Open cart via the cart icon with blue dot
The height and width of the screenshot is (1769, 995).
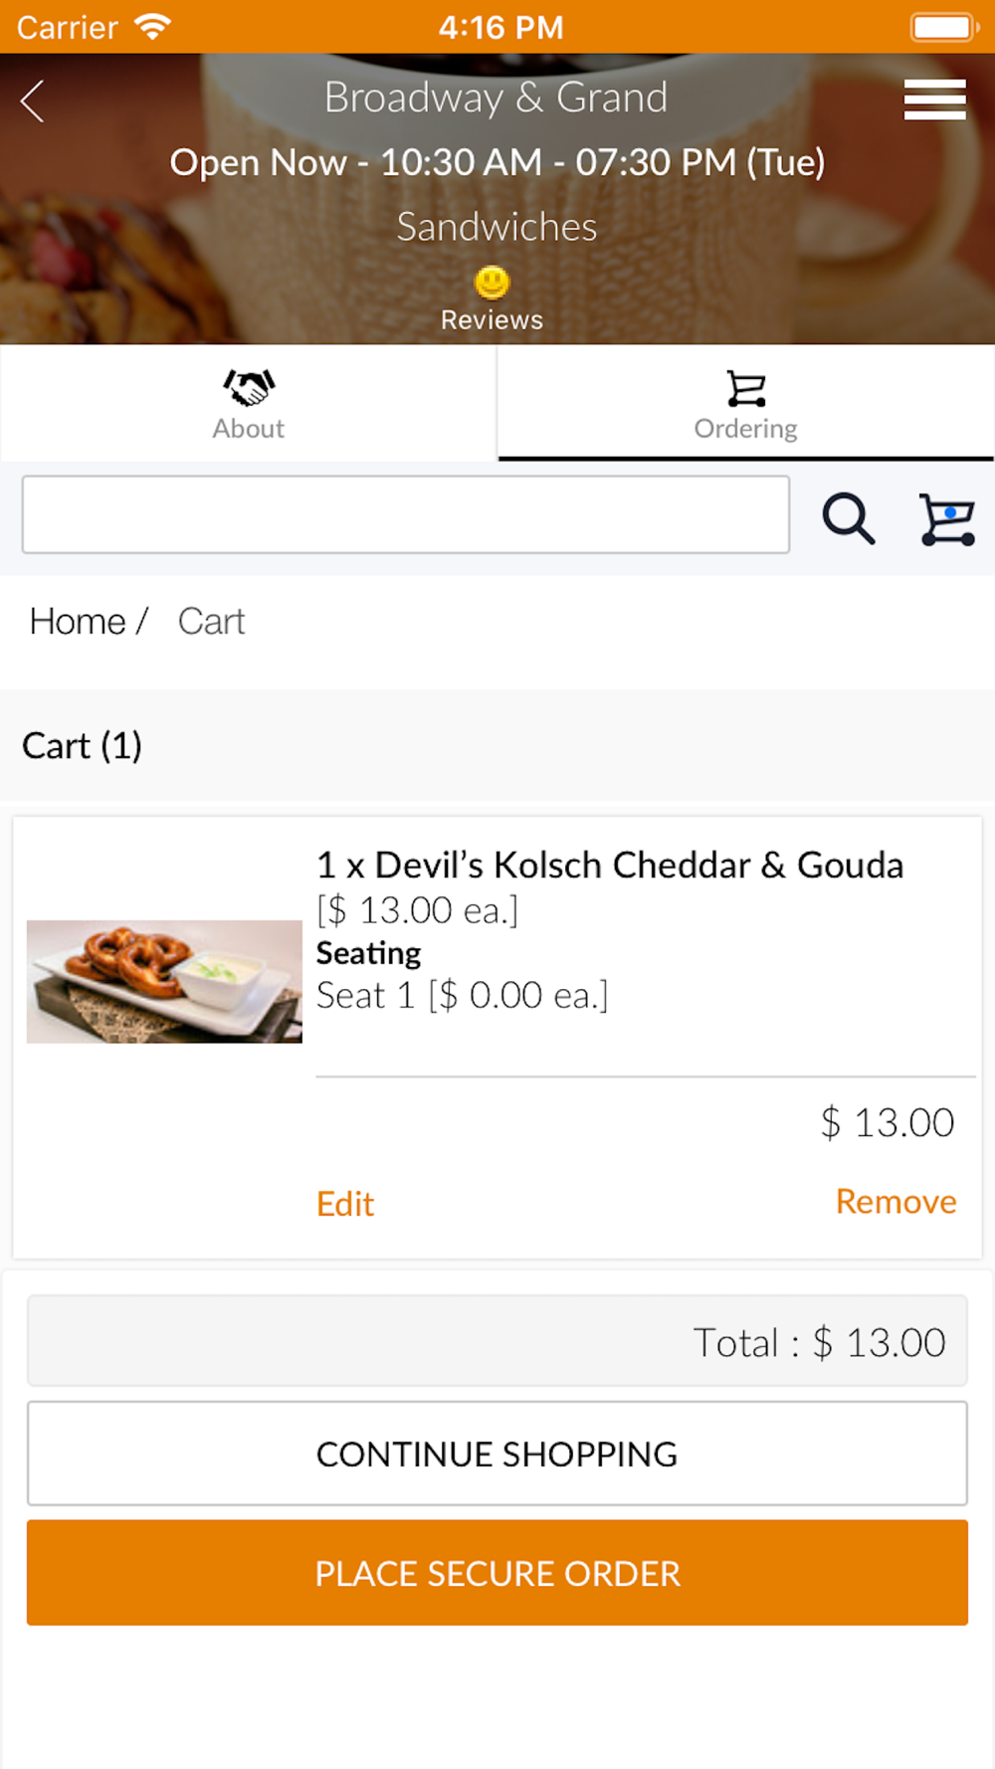[x=947, y=519]
